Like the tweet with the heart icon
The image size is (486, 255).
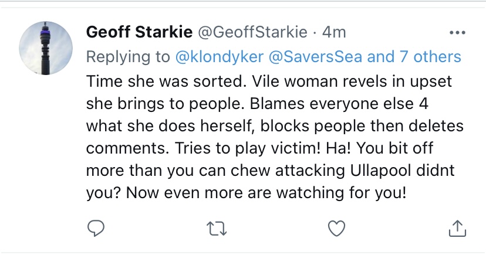pyautogui.click(x=336, y=229)
